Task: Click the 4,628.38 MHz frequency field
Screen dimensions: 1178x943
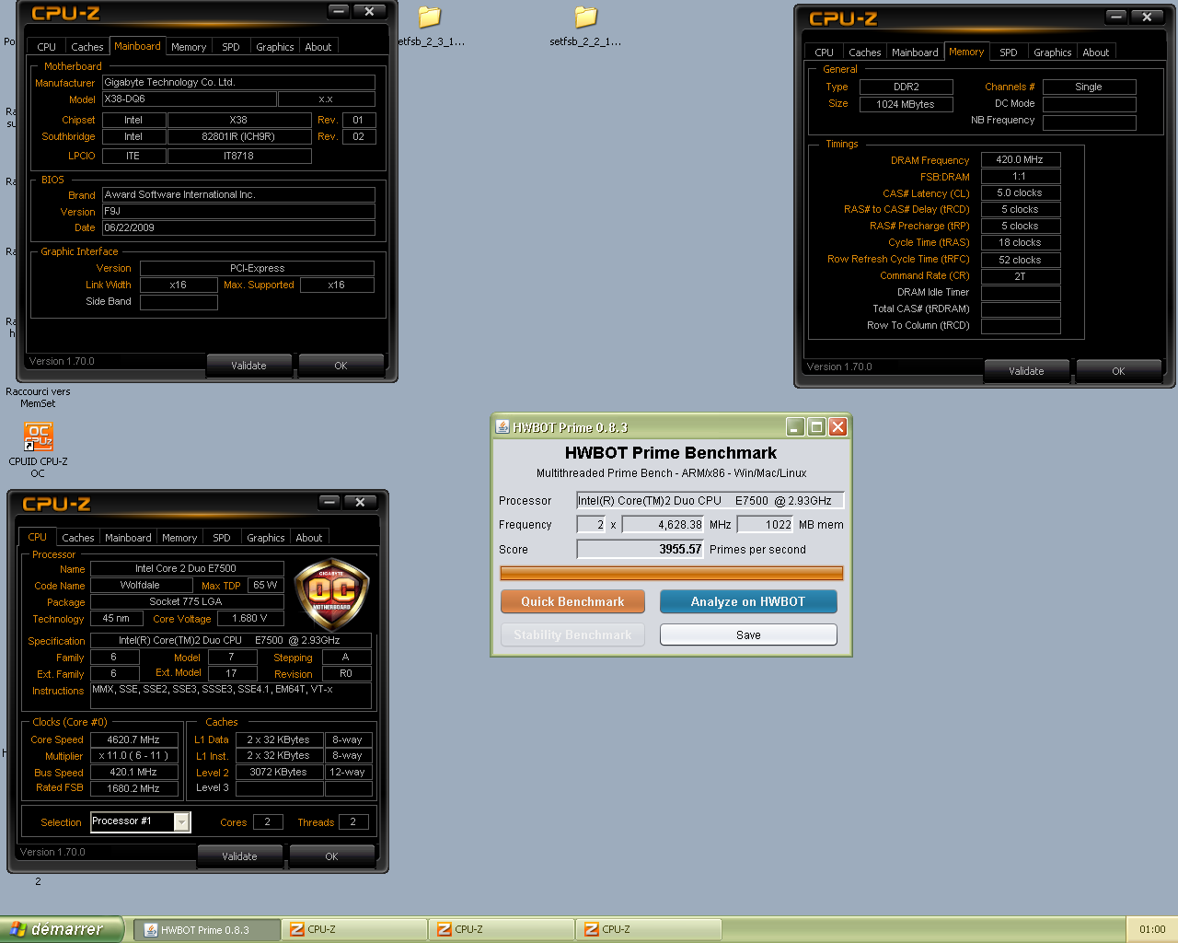Action: (x=664, y=525)
